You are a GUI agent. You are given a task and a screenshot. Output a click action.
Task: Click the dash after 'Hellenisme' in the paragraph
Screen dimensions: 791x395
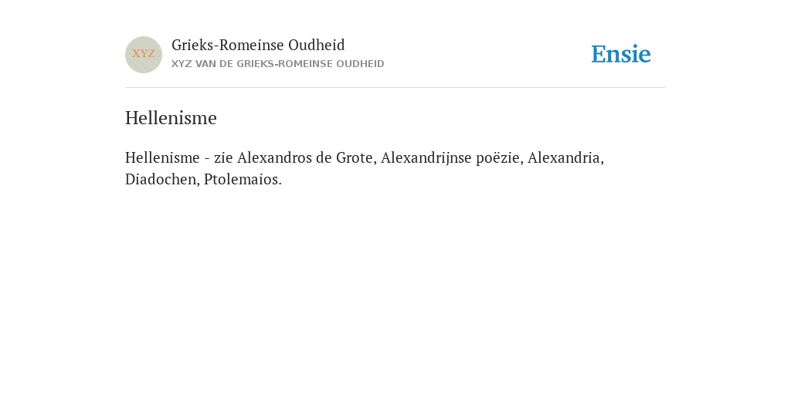click(207, 159)
